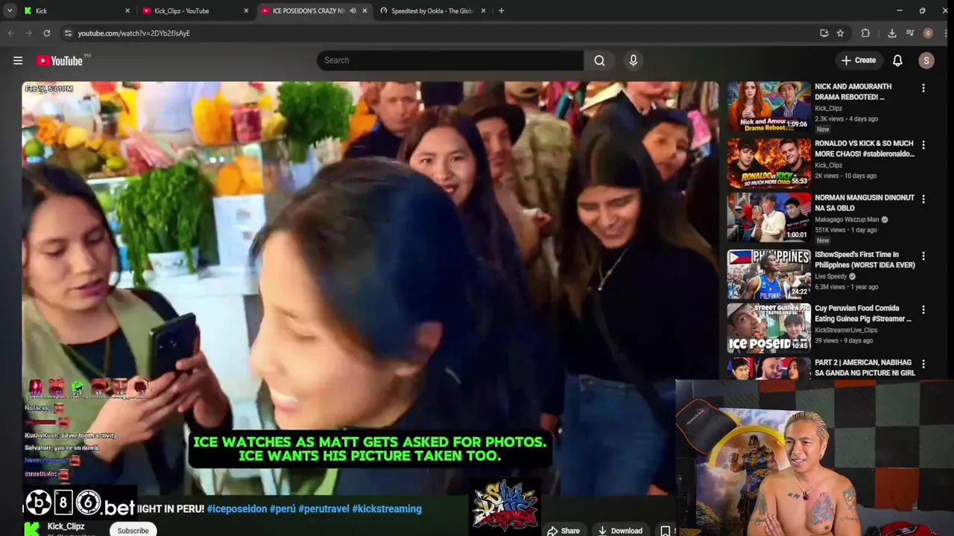Open the Chrome profile avatar
This screenshot has width=954, height=536.
[928, 33]
